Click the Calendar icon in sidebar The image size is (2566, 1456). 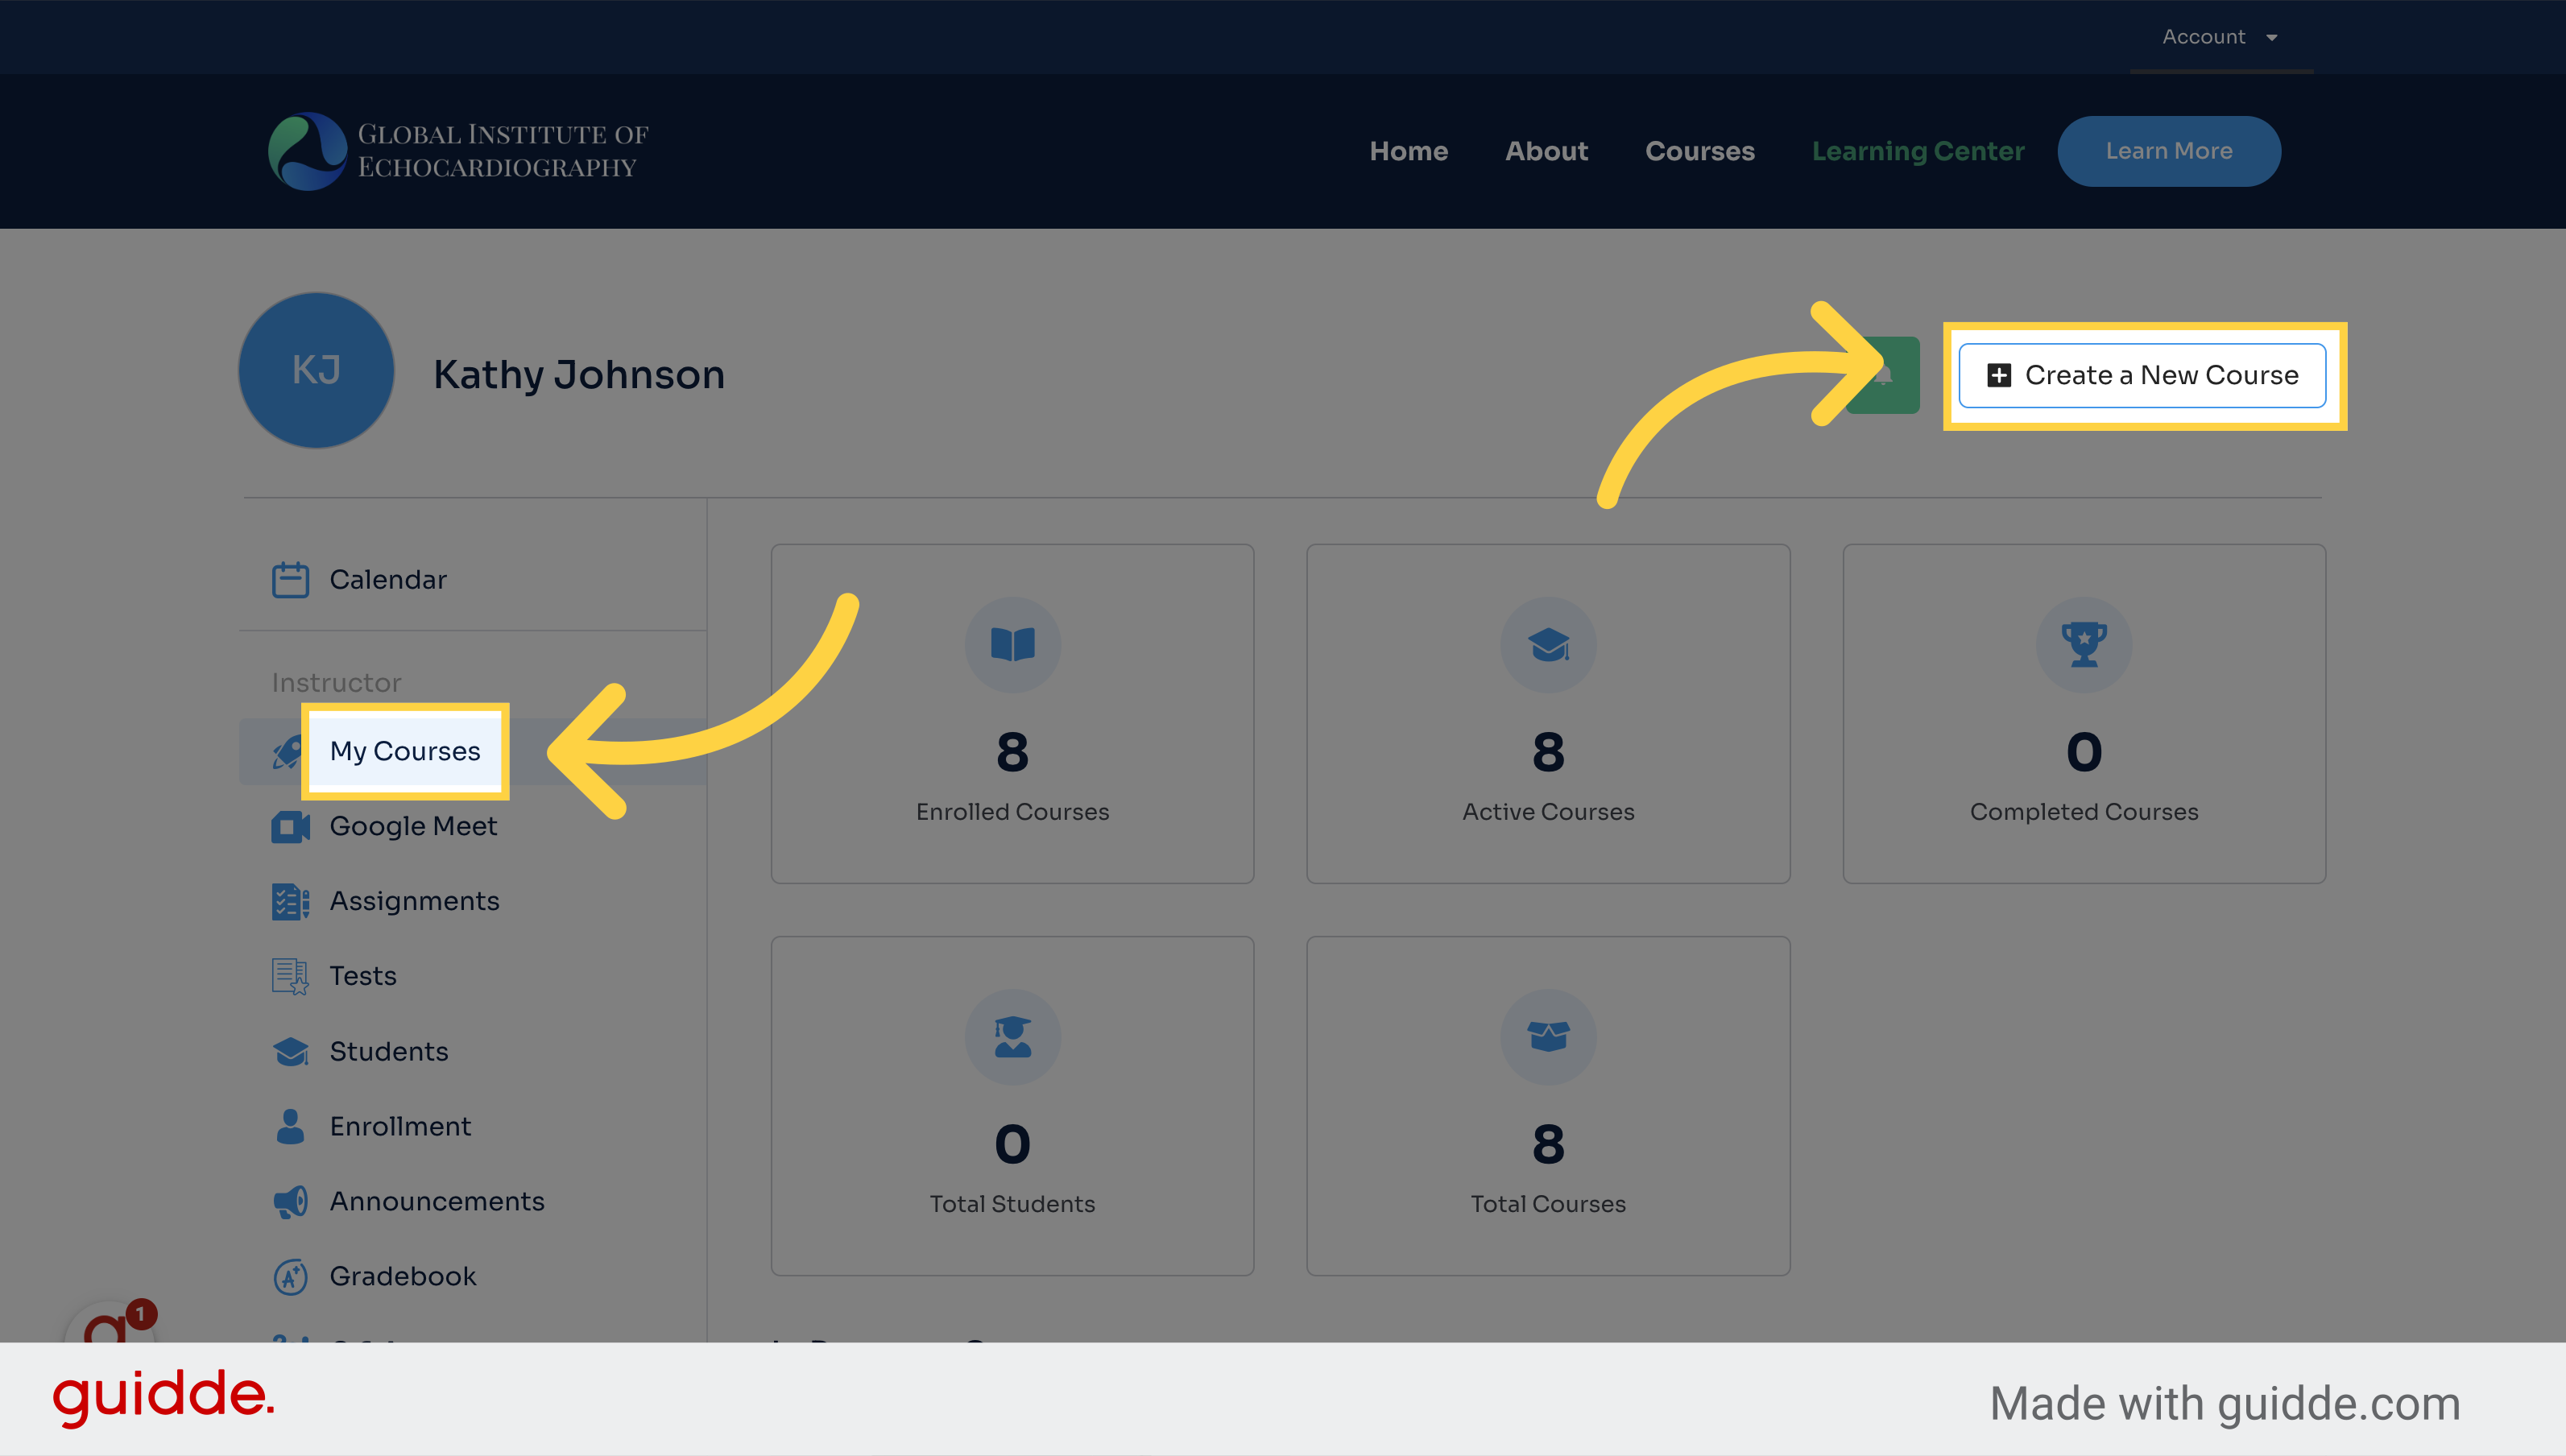[289, 578]
